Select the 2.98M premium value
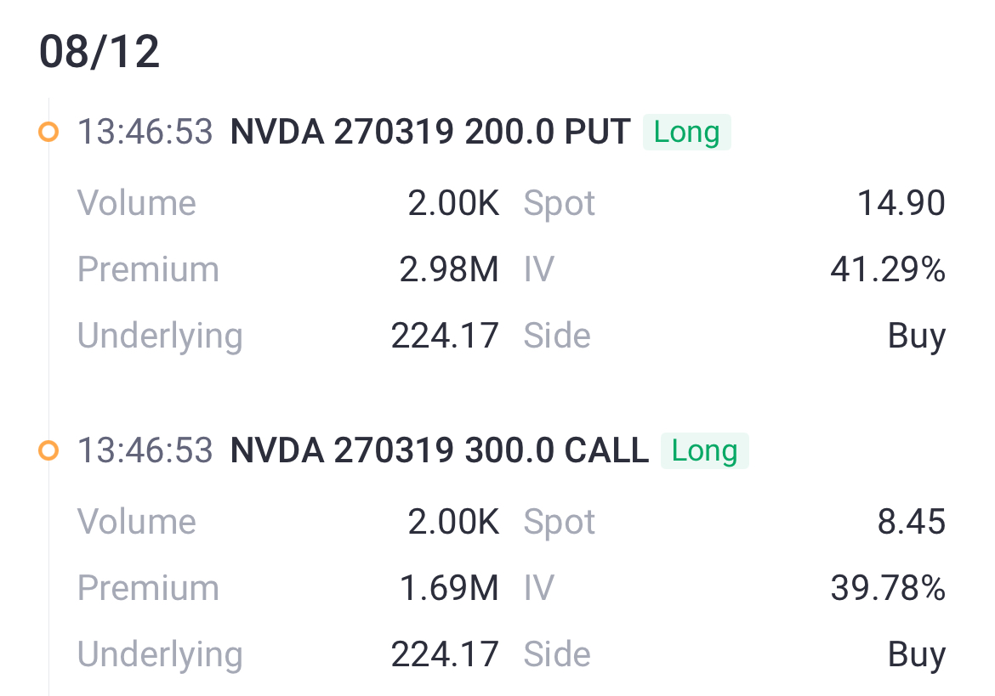The image size is (995, 696). tap(449, 269)
